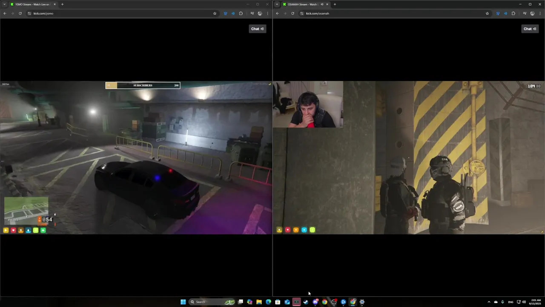The height and width of the screenshot is (307, 545).
Task: Close the YSMO Stream tab
Action: tap(54, 4)
